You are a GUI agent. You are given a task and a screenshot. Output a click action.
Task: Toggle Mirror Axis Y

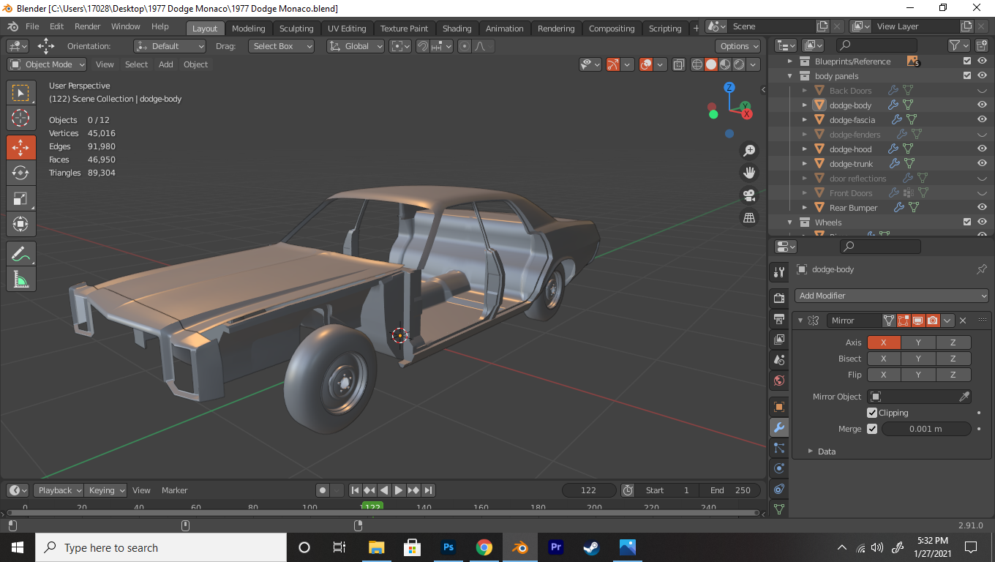[918, 342]
